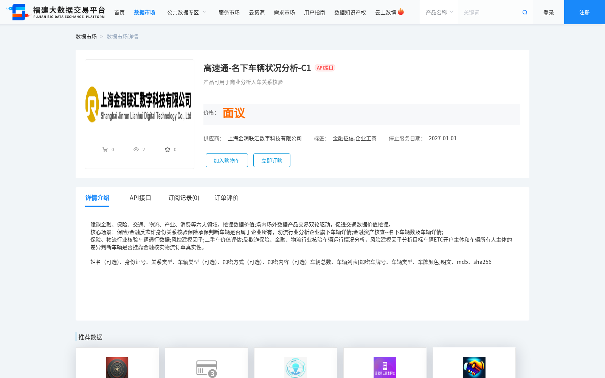605x378 pixels.
Task: Open 需求市场 navigation item
Action: (x=284, y=12)
